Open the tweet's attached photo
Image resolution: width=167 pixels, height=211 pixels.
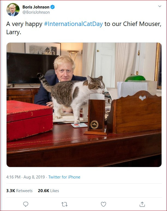tap(84, 105)
